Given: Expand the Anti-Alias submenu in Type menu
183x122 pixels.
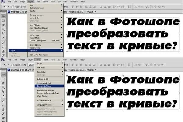Looking at the screenshot, I should (x=49, y=68).
